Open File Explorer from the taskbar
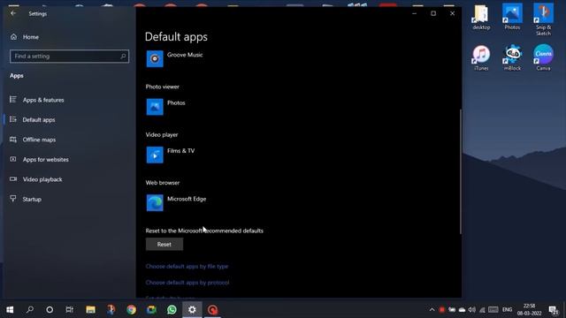The image size is (566, 318). tap(90, 310)
